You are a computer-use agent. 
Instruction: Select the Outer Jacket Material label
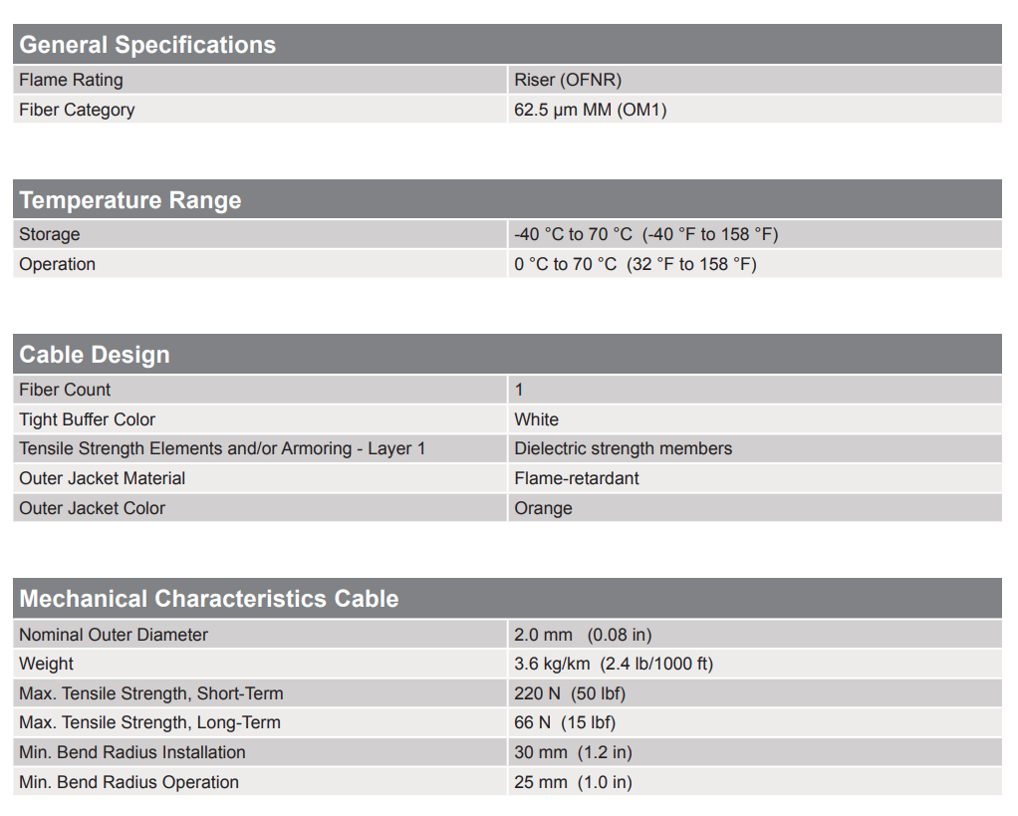[102, 478]
